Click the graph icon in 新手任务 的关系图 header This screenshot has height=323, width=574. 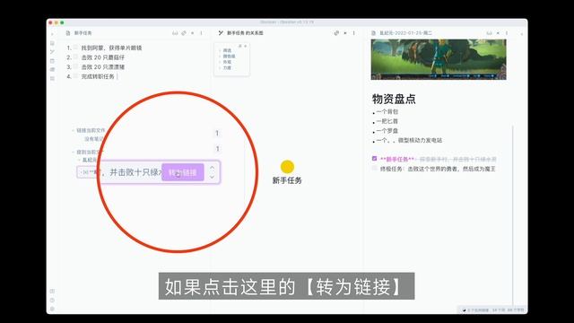pyautogui.click(x=221, y=33)
